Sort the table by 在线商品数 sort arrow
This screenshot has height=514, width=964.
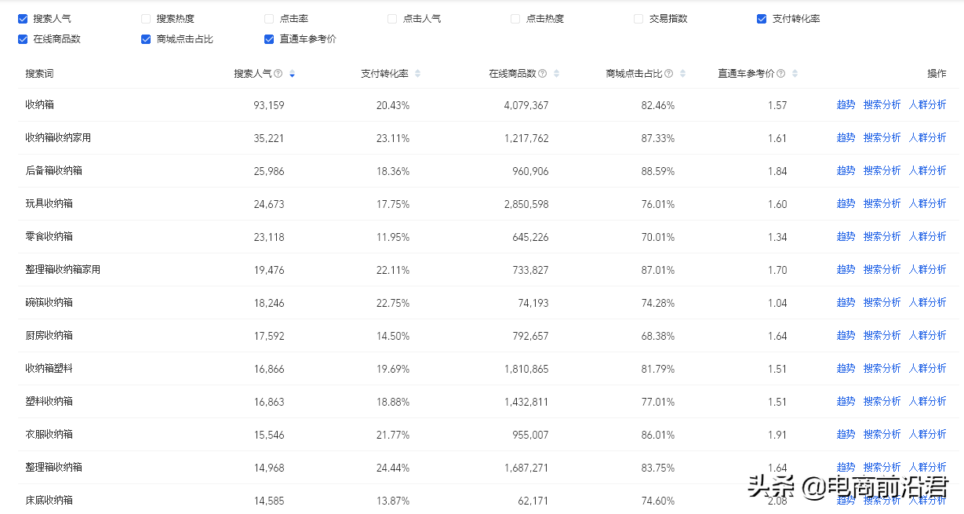click(x=555, y=73)
